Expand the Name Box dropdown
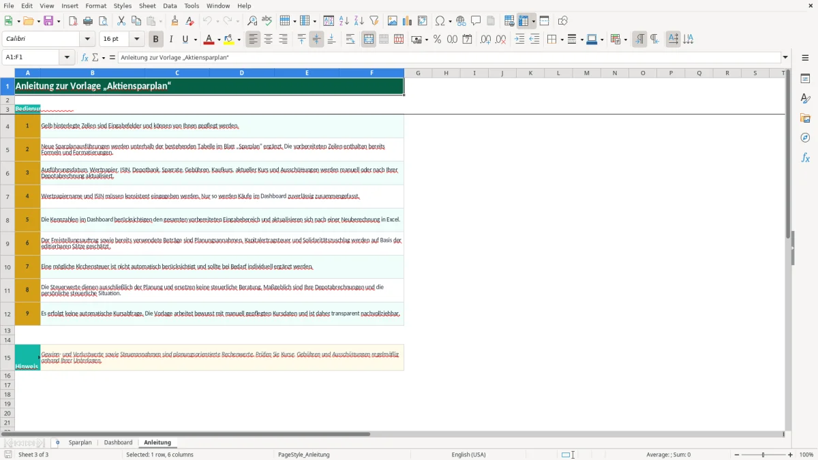Image resolution: width=818 pixels, height=460 pixels. tap(67, 57)
